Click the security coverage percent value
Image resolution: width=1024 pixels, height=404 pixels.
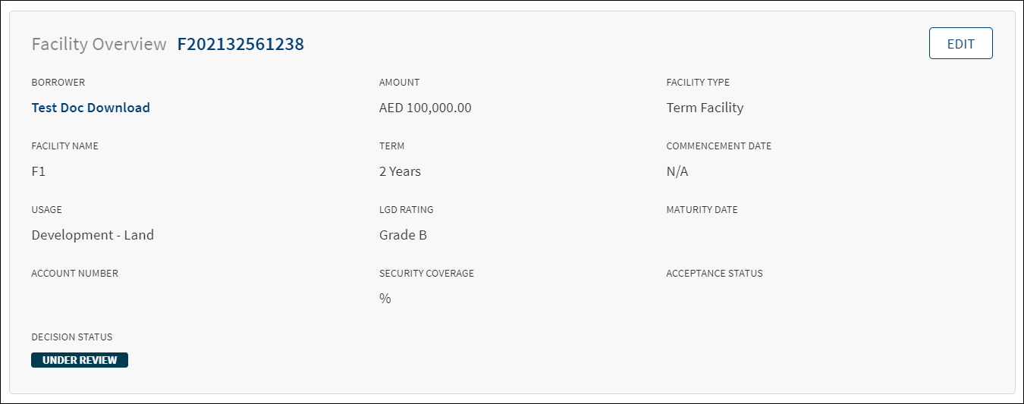385,299
